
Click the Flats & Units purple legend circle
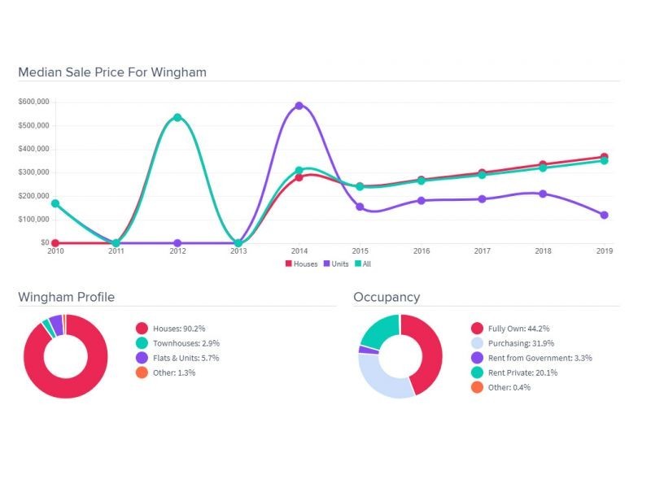(x=142, y=358)
